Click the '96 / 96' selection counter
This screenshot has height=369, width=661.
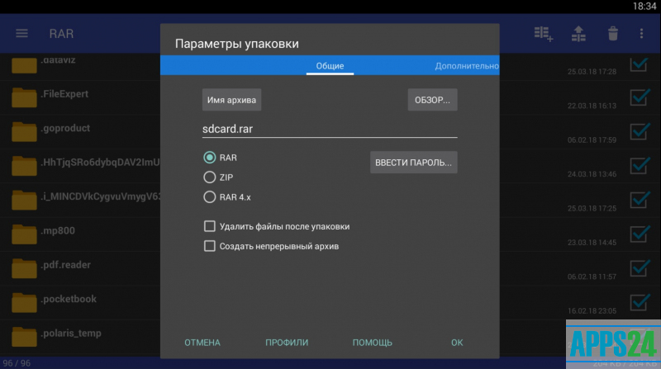17,363
